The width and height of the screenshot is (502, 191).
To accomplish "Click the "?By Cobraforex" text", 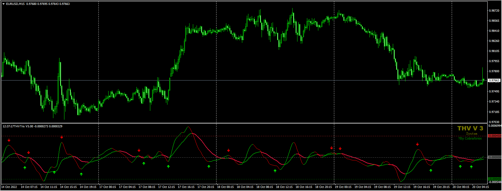I will pos(470,139).
